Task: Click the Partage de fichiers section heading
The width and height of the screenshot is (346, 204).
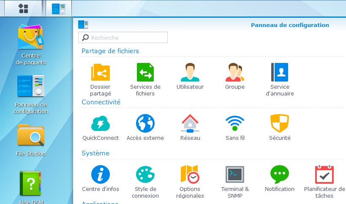Action: tap(110, 51)
